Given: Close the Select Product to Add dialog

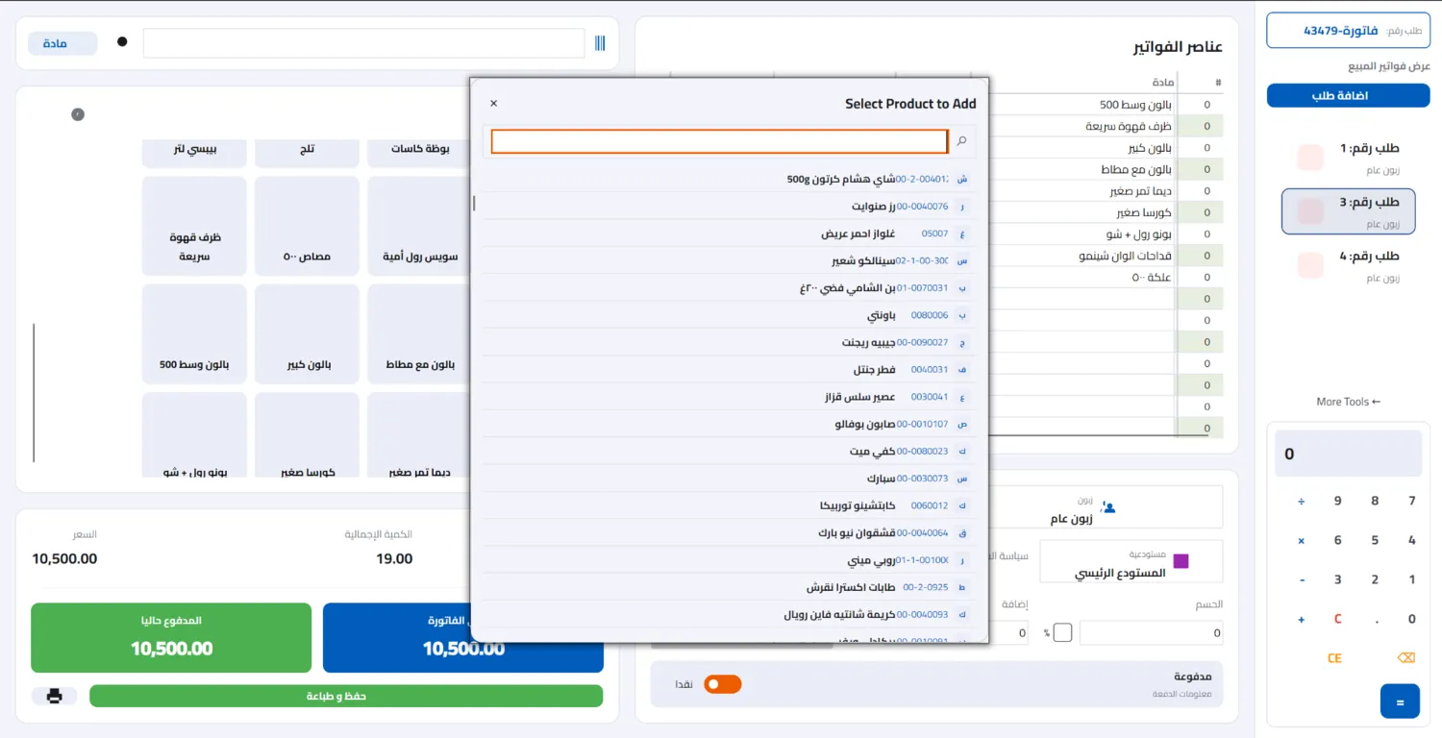Looking at the screenshot, I should pos(494,103).
